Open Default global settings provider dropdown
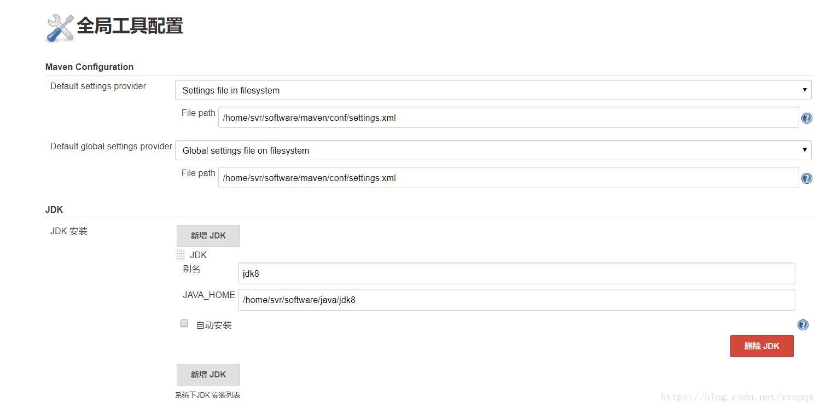This screenshot has width=820, height=408. coord(493,150)
